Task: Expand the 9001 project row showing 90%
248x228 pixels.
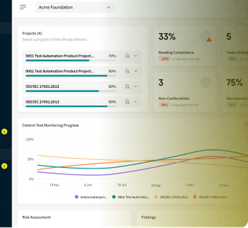Action: (x=136, y=71)
